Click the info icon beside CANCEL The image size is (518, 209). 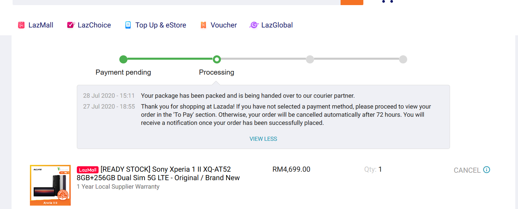(487, 170)
